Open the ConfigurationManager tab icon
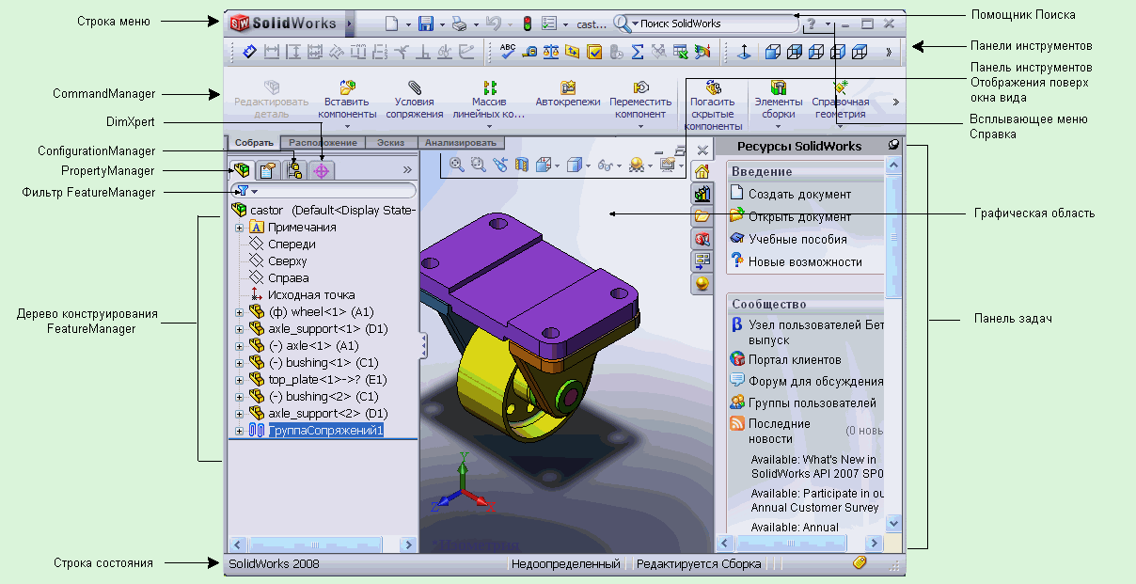This screenshot has width=1136, height=584. (294, 170)
